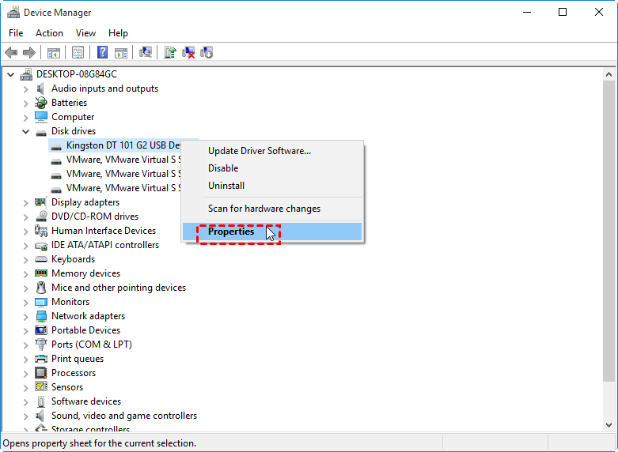Image resolution: width=618 pixels, height=452 pixels.
Task: Choose Properties from the context menu
Action: [x=272, y=232]
